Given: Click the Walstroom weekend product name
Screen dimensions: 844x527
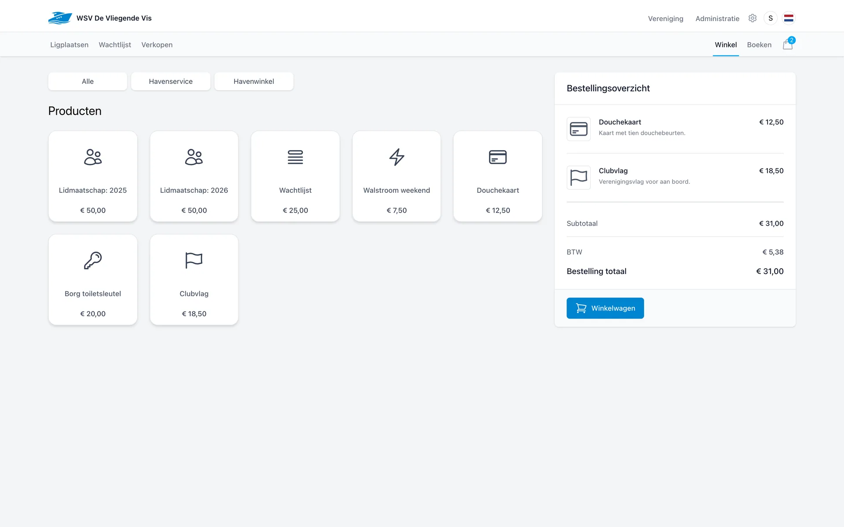Looking at the screenshot, I should [397, 190].
